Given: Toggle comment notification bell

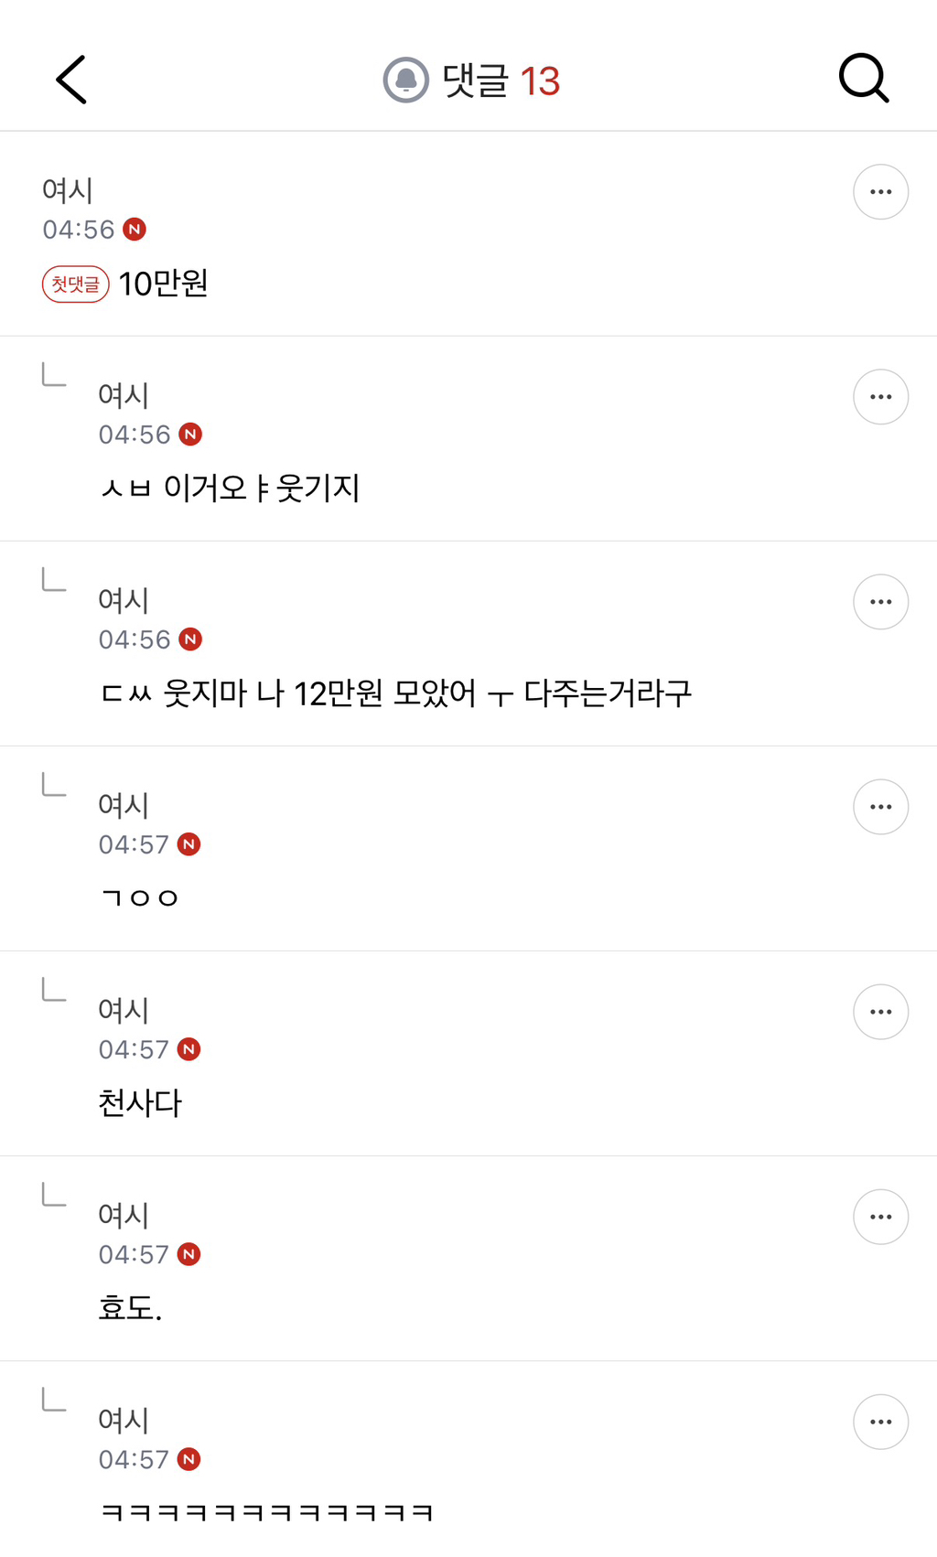Looking at the screenshot, I should click(405, 81).
